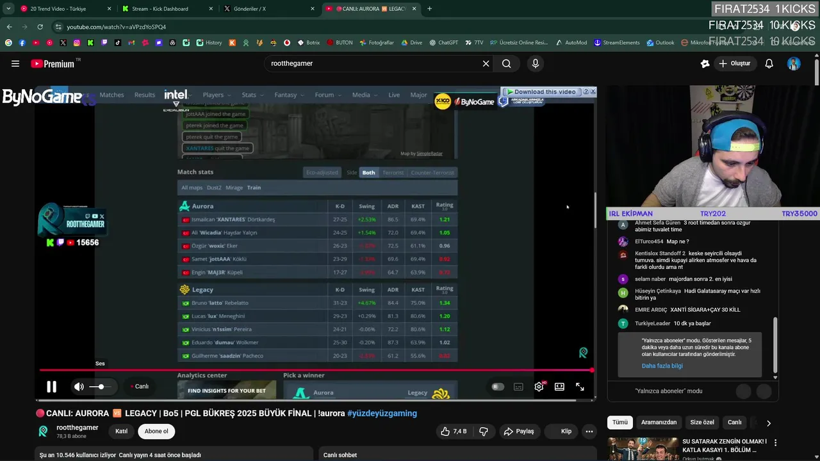Go back to previous page
820x461 pixels.
tap(9, 27)
